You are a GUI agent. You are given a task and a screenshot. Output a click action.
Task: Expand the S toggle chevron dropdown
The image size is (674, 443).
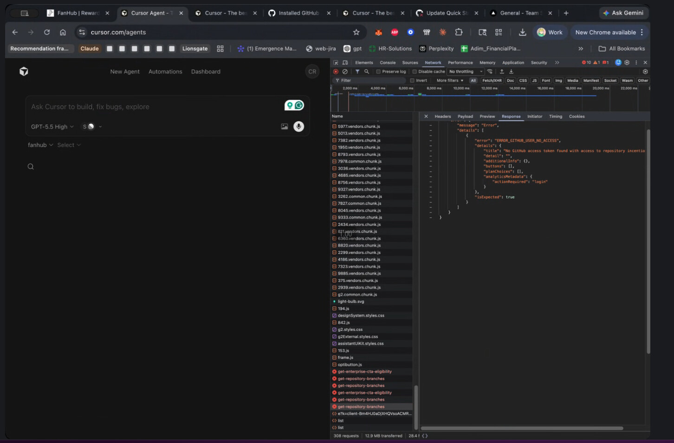[x=100, y=127]
